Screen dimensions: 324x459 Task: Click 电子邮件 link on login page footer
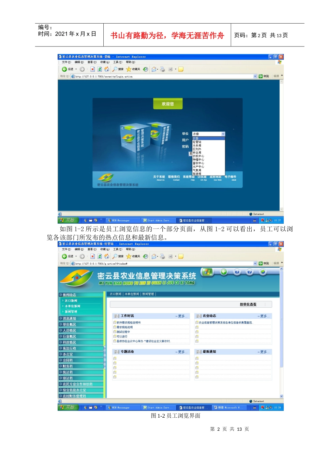230,177
